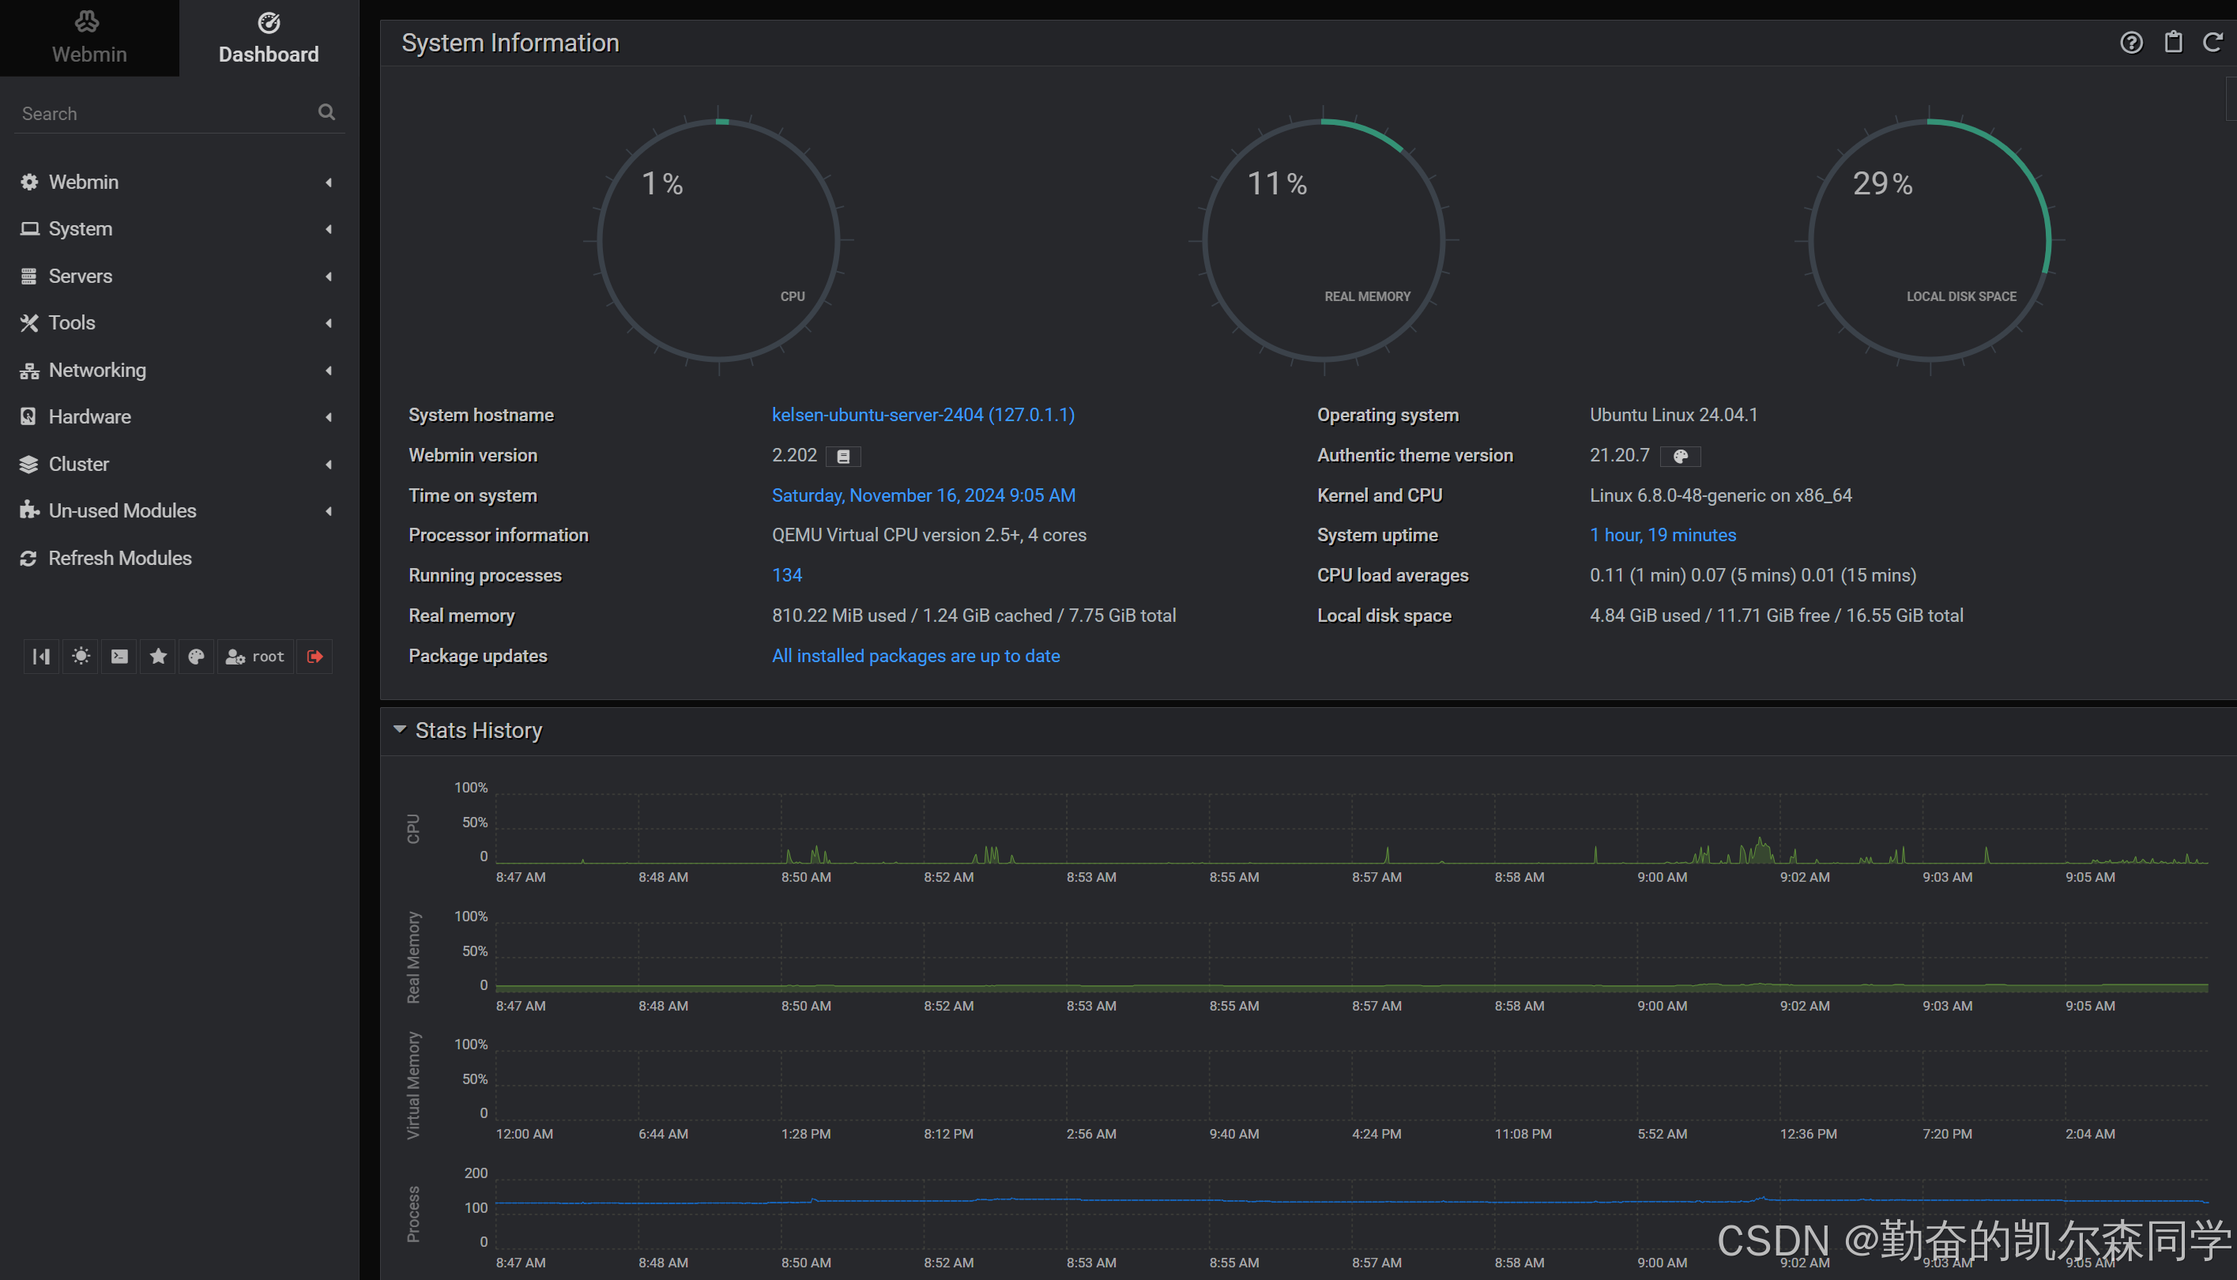Collapse the sidebar navigation menu icon

click(41, 657)
